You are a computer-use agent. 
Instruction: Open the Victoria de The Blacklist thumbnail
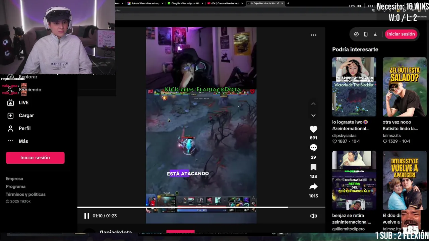(354, 87)
